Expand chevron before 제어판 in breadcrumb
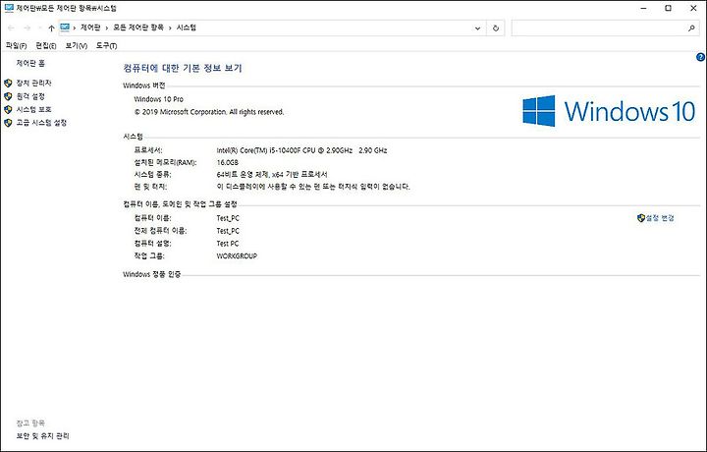 click(75, 28)
